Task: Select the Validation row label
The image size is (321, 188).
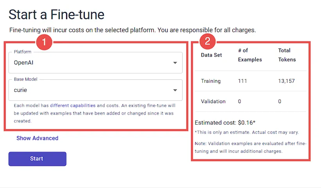Action: pyautogui.click(x=213, y=101)
